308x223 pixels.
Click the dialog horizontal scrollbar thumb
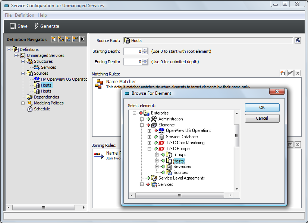[x=179, y=195]
